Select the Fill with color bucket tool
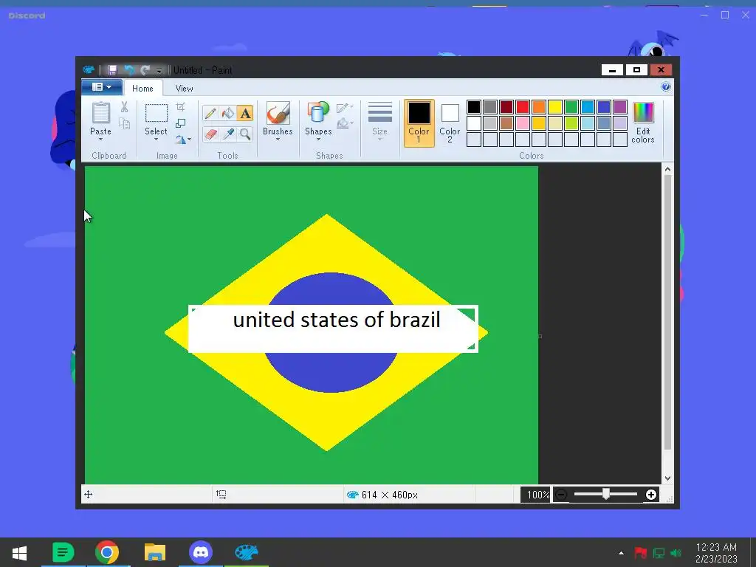This screenshot has height=567, width=756. (x=227, y=114)
